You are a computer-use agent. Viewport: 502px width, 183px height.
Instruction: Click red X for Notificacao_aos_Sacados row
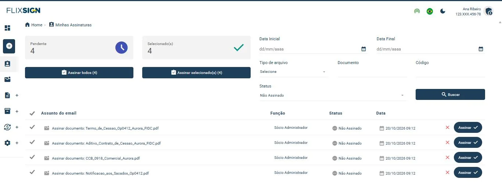click(x=447, y=172)
